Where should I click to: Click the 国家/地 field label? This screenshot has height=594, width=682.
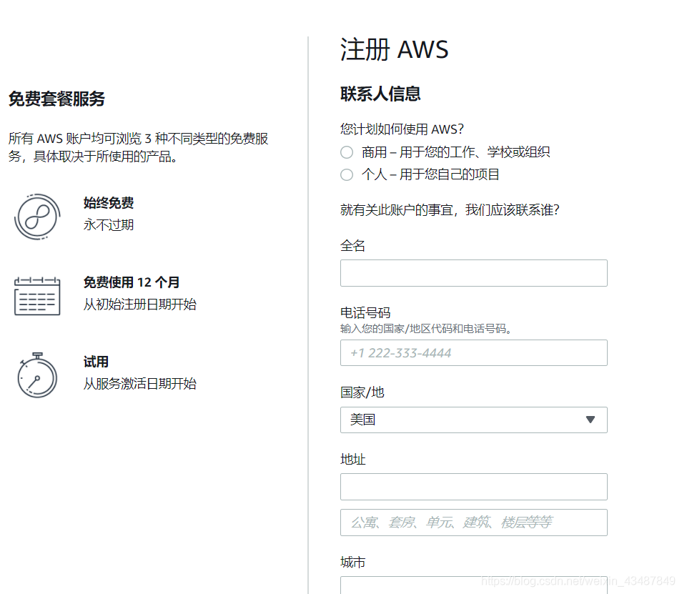[x=362, y=392]
